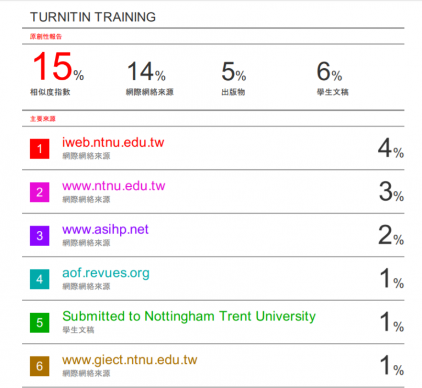This screenshot has width=422, height=388.
Task: Click the 5% publications figure
Action: coord(234,71)
